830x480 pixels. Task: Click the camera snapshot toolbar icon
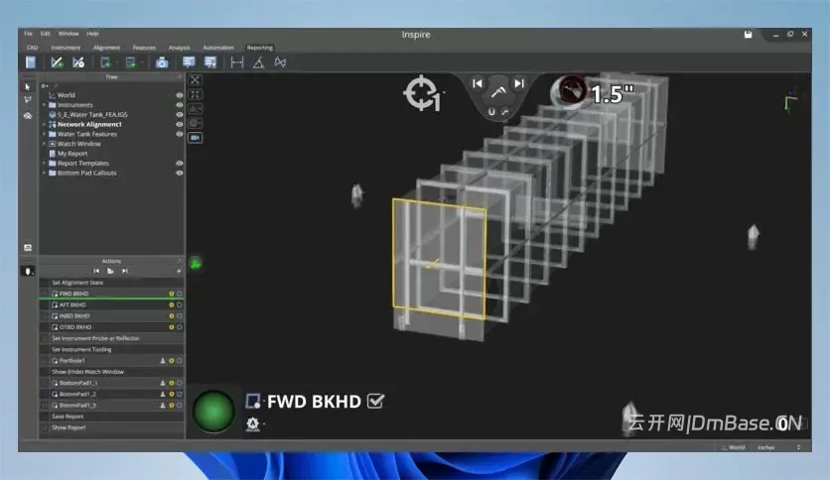coord(162,62)
